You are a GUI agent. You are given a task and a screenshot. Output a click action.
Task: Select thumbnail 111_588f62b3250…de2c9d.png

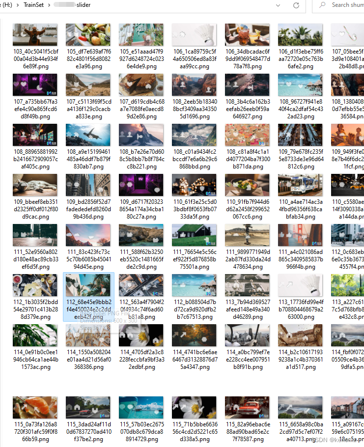coord(141,235)
